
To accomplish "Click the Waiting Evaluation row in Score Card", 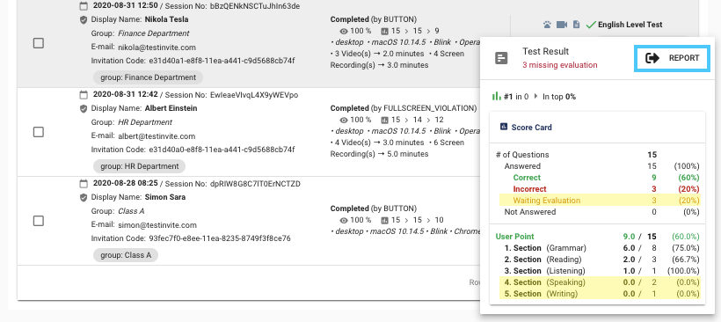I will [600, 201].
